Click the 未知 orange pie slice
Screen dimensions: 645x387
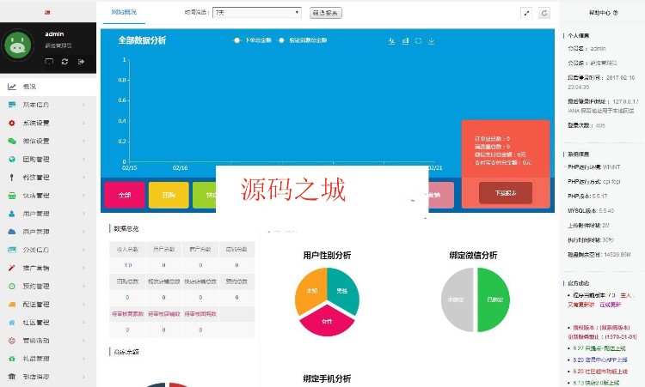pyautogui.click(x=310, y=289)
